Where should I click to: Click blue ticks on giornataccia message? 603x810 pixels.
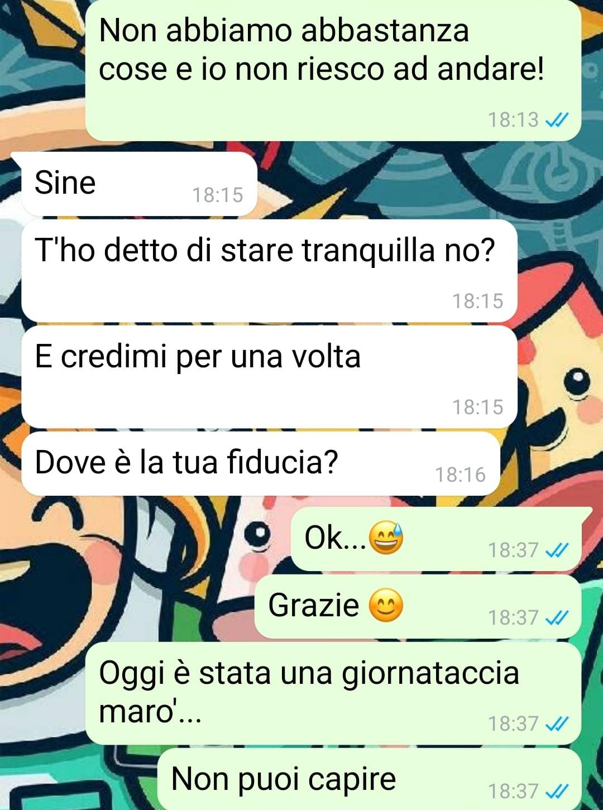[x=557, y=724]
